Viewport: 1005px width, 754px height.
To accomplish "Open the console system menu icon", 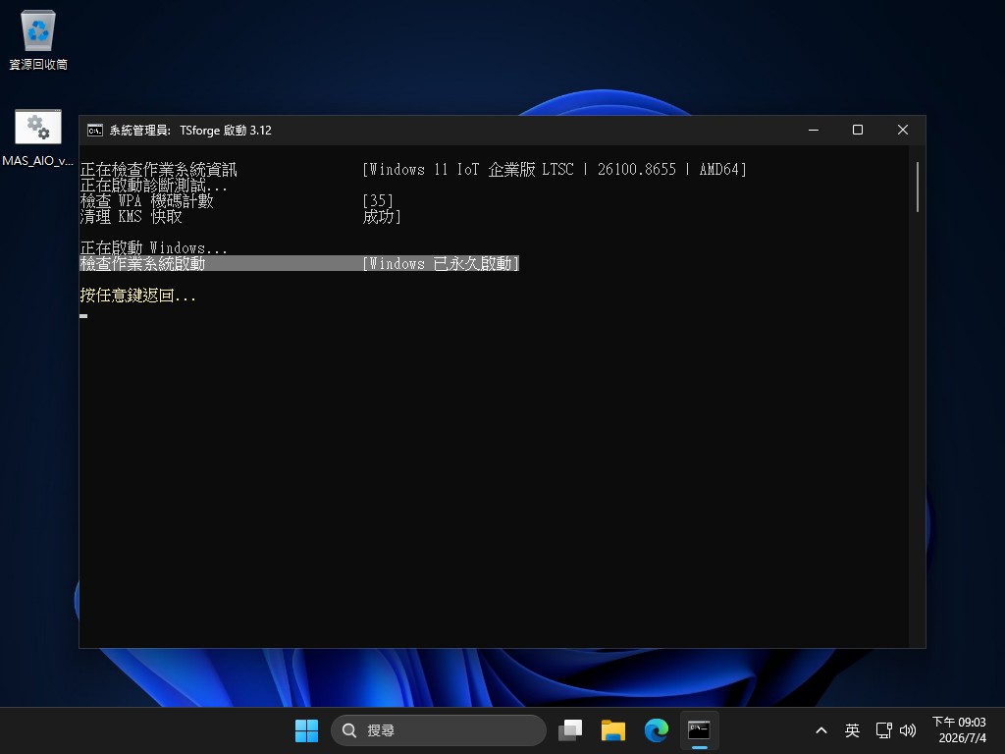I will pos(95,131).
